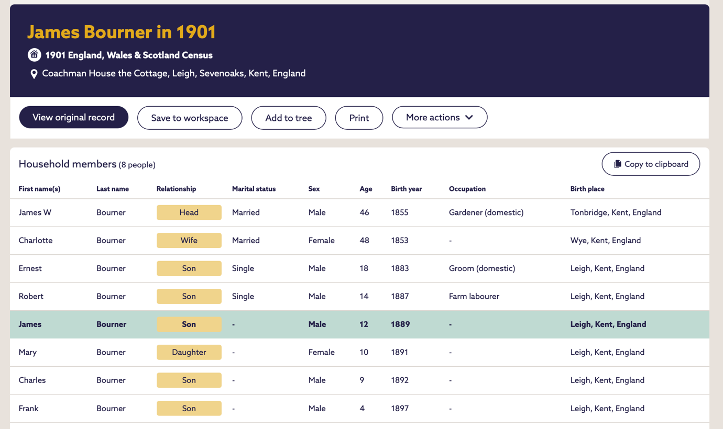Click the first name Charlotte
Viewport: 723px width, 429px height.
(36, 241)
